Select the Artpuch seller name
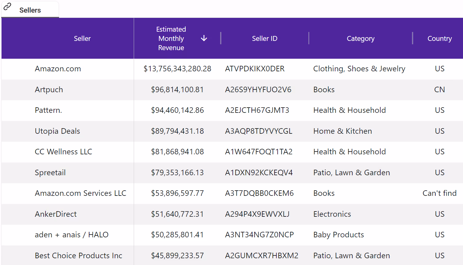Screen dimensions: 463x265 (x=49, y=89)
